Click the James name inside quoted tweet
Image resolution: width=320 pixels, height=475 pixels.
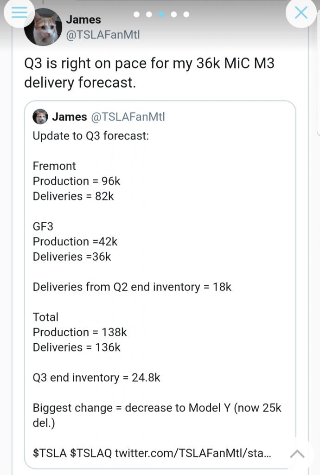(x=69, y=116)
